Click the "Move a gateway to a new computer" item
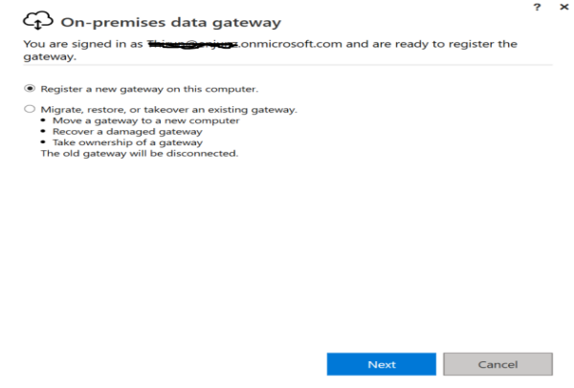 tap(146, 120)
